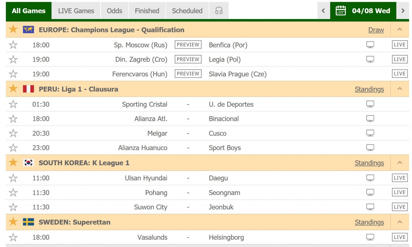
Task: Open the headphones audio tab
Action: click(x=219, y=11)
